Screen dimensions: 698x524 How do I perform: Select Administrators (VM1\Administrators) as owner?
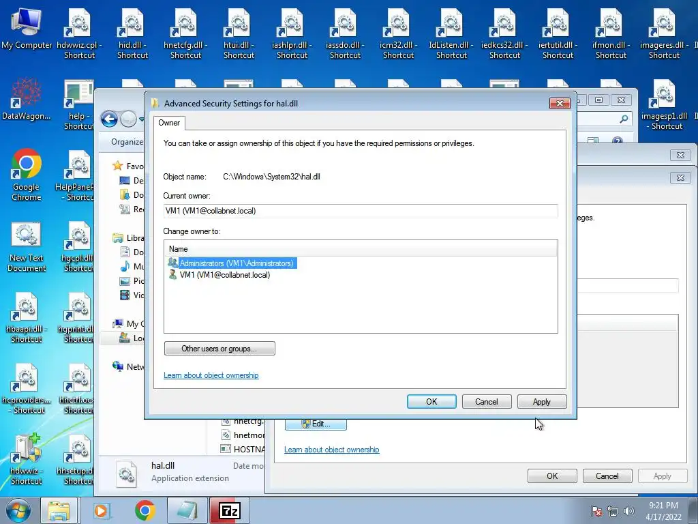(232, 263)
